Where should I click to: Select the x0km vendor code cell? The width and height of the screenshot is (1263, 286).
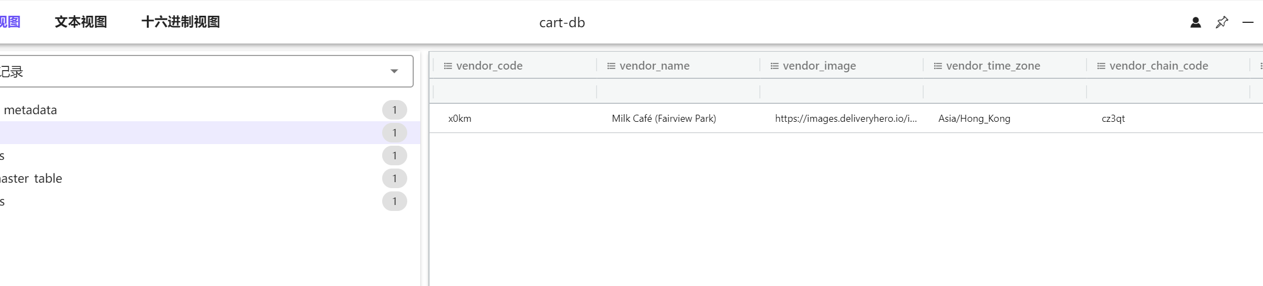pyautogui.click(x=459, y=119)
